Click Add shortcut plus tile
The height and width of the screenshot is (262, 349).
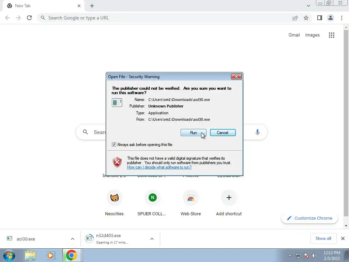(x=229, y=203)
